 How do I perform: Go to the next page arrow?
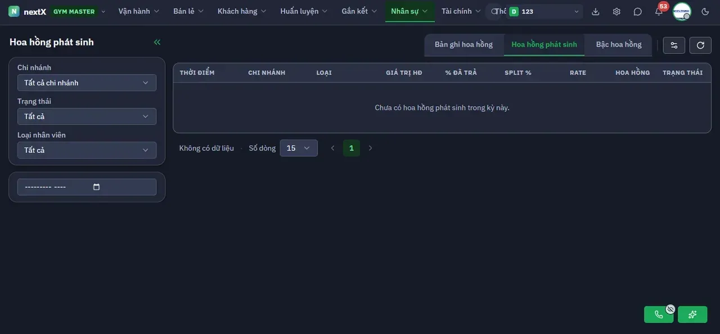370,148
